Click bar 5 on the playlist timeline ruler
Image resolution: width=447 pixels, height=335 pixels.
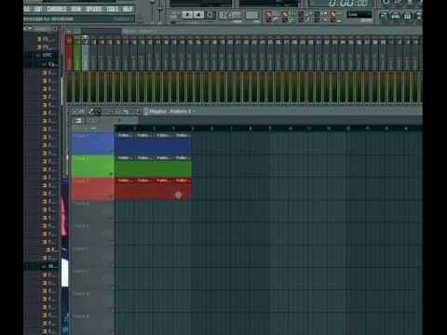click(x=193, y=128)
